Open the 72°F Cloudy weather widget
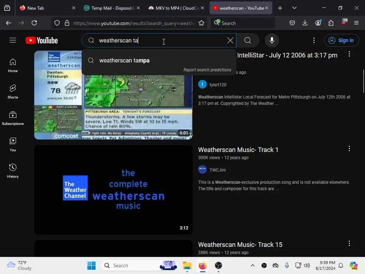365x274 pixels. (19, 265)
